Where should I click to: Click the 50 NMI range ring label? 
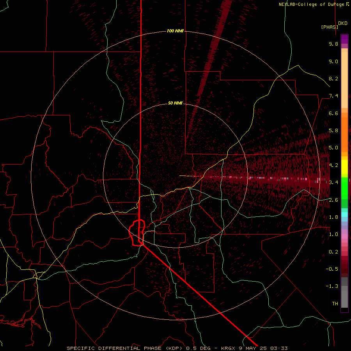(x=175, y=103)
